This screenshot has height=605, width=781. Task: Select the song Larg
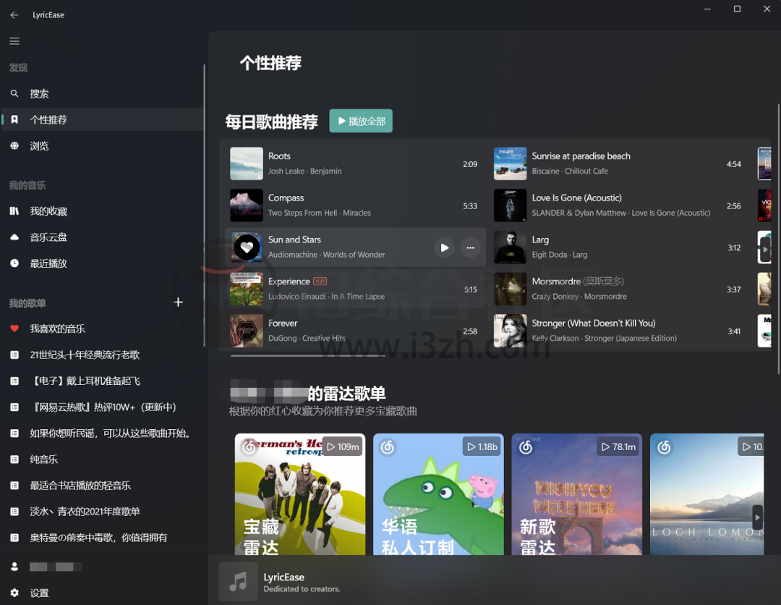619,247
